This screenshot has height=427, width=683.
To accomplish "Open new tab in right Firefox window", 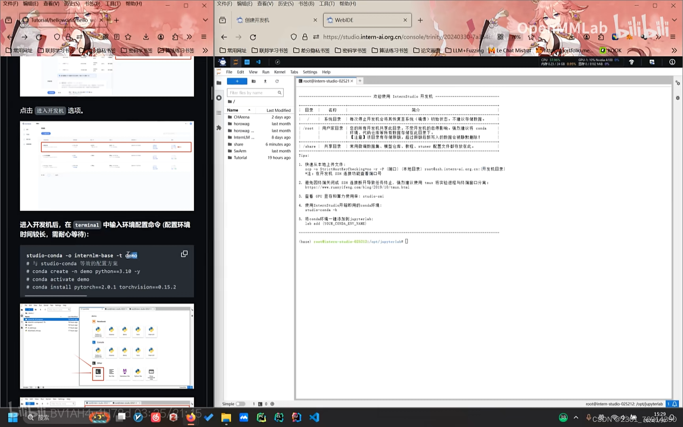I will point(420,20).
